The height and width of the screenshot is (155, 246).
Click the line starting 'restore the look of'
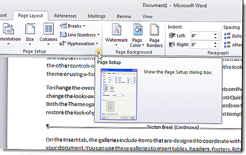click(70, 113)
